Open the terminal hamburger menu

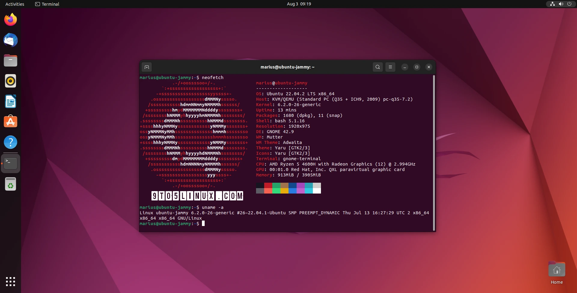point(390,67)
